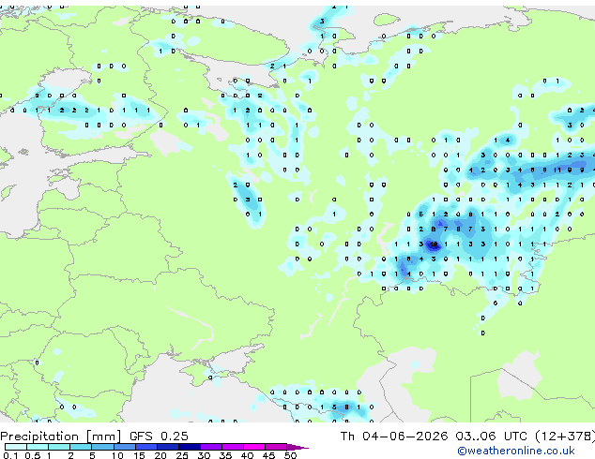Click the legend label '25'

[182, 455]
